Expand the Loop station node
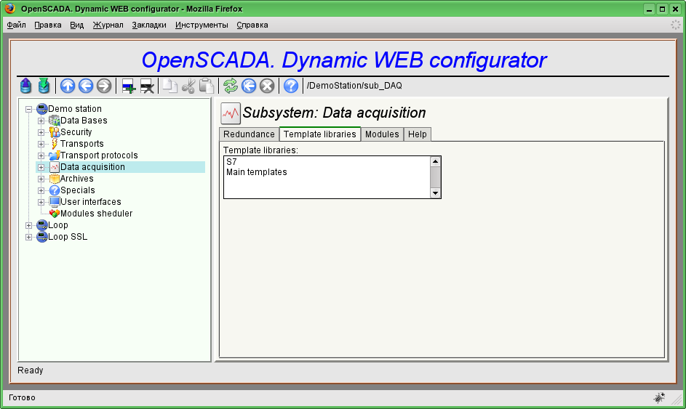 coord(29,225)
